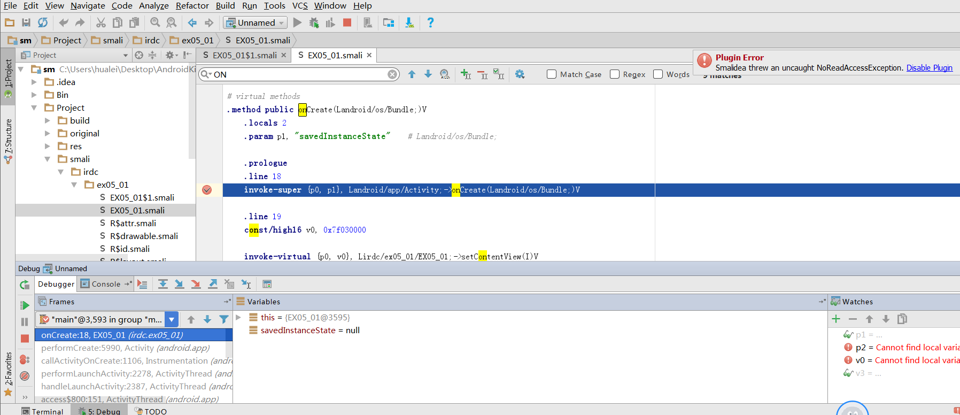Open the Build menu
This screenshot has width=960, height=415.
[225, 5]
